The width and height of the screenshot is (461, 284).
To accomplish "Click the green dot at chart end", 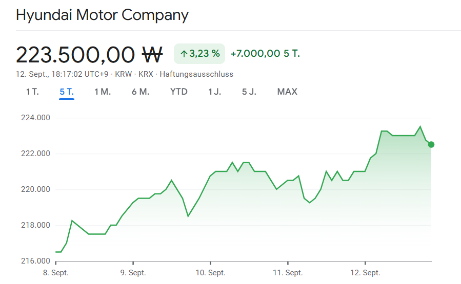I will 431,144.
